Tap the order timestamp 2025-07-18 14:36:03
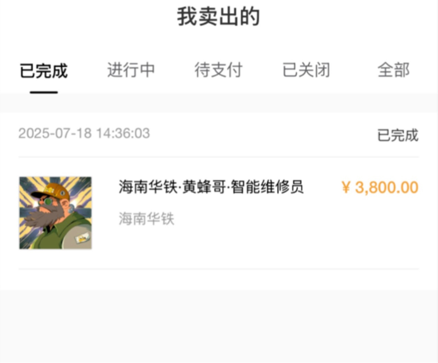This screenshot has width=438, height=363. (84, 133)
